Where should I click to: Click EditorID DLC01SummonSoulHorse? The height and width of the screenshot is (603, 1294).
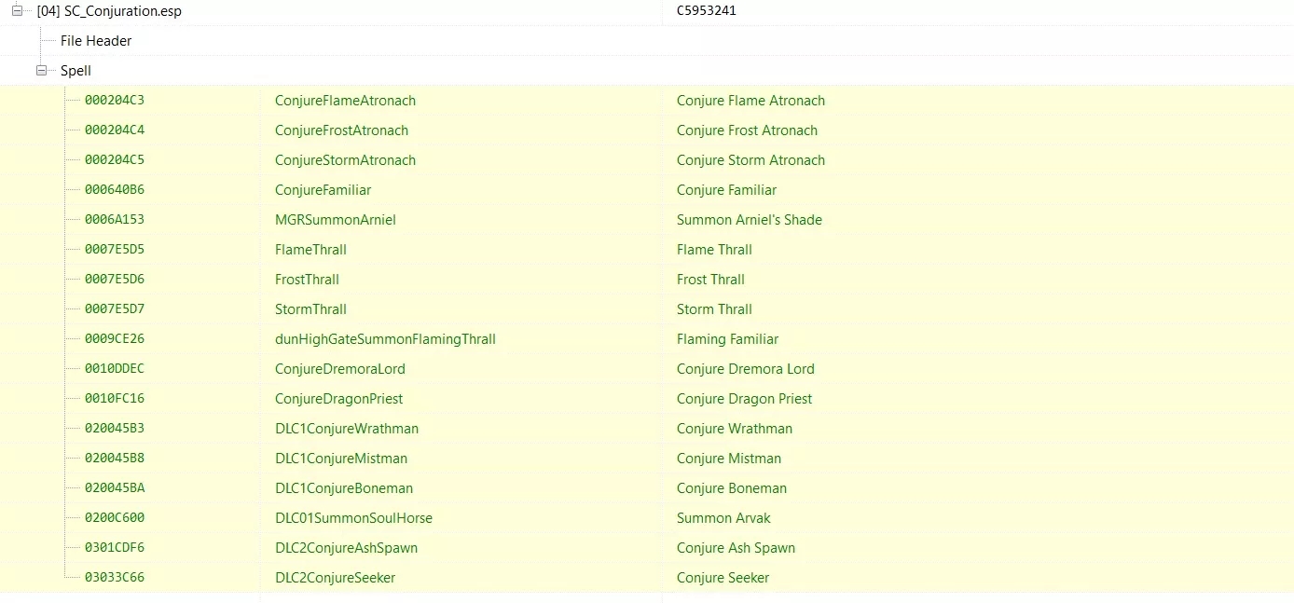[x=353, y=518]
